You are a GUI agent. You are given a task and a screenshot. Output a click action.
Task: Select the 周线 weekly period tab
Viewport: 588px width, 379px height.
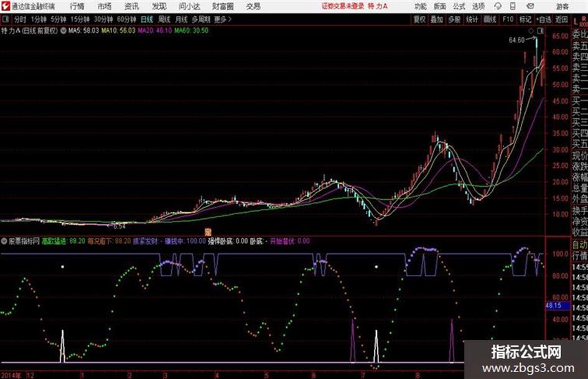(164, 19)
